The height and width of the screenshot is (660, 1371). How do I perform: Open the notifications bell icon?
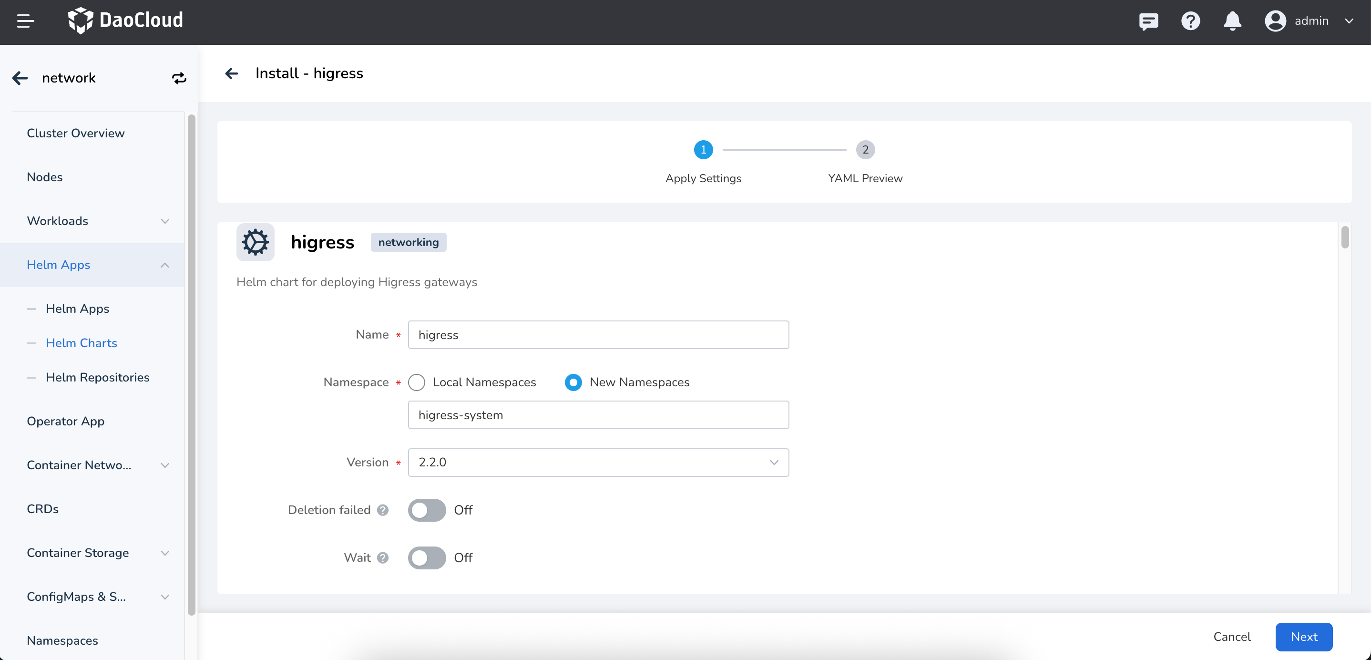pyautogui.click(x=1232, y=21)
